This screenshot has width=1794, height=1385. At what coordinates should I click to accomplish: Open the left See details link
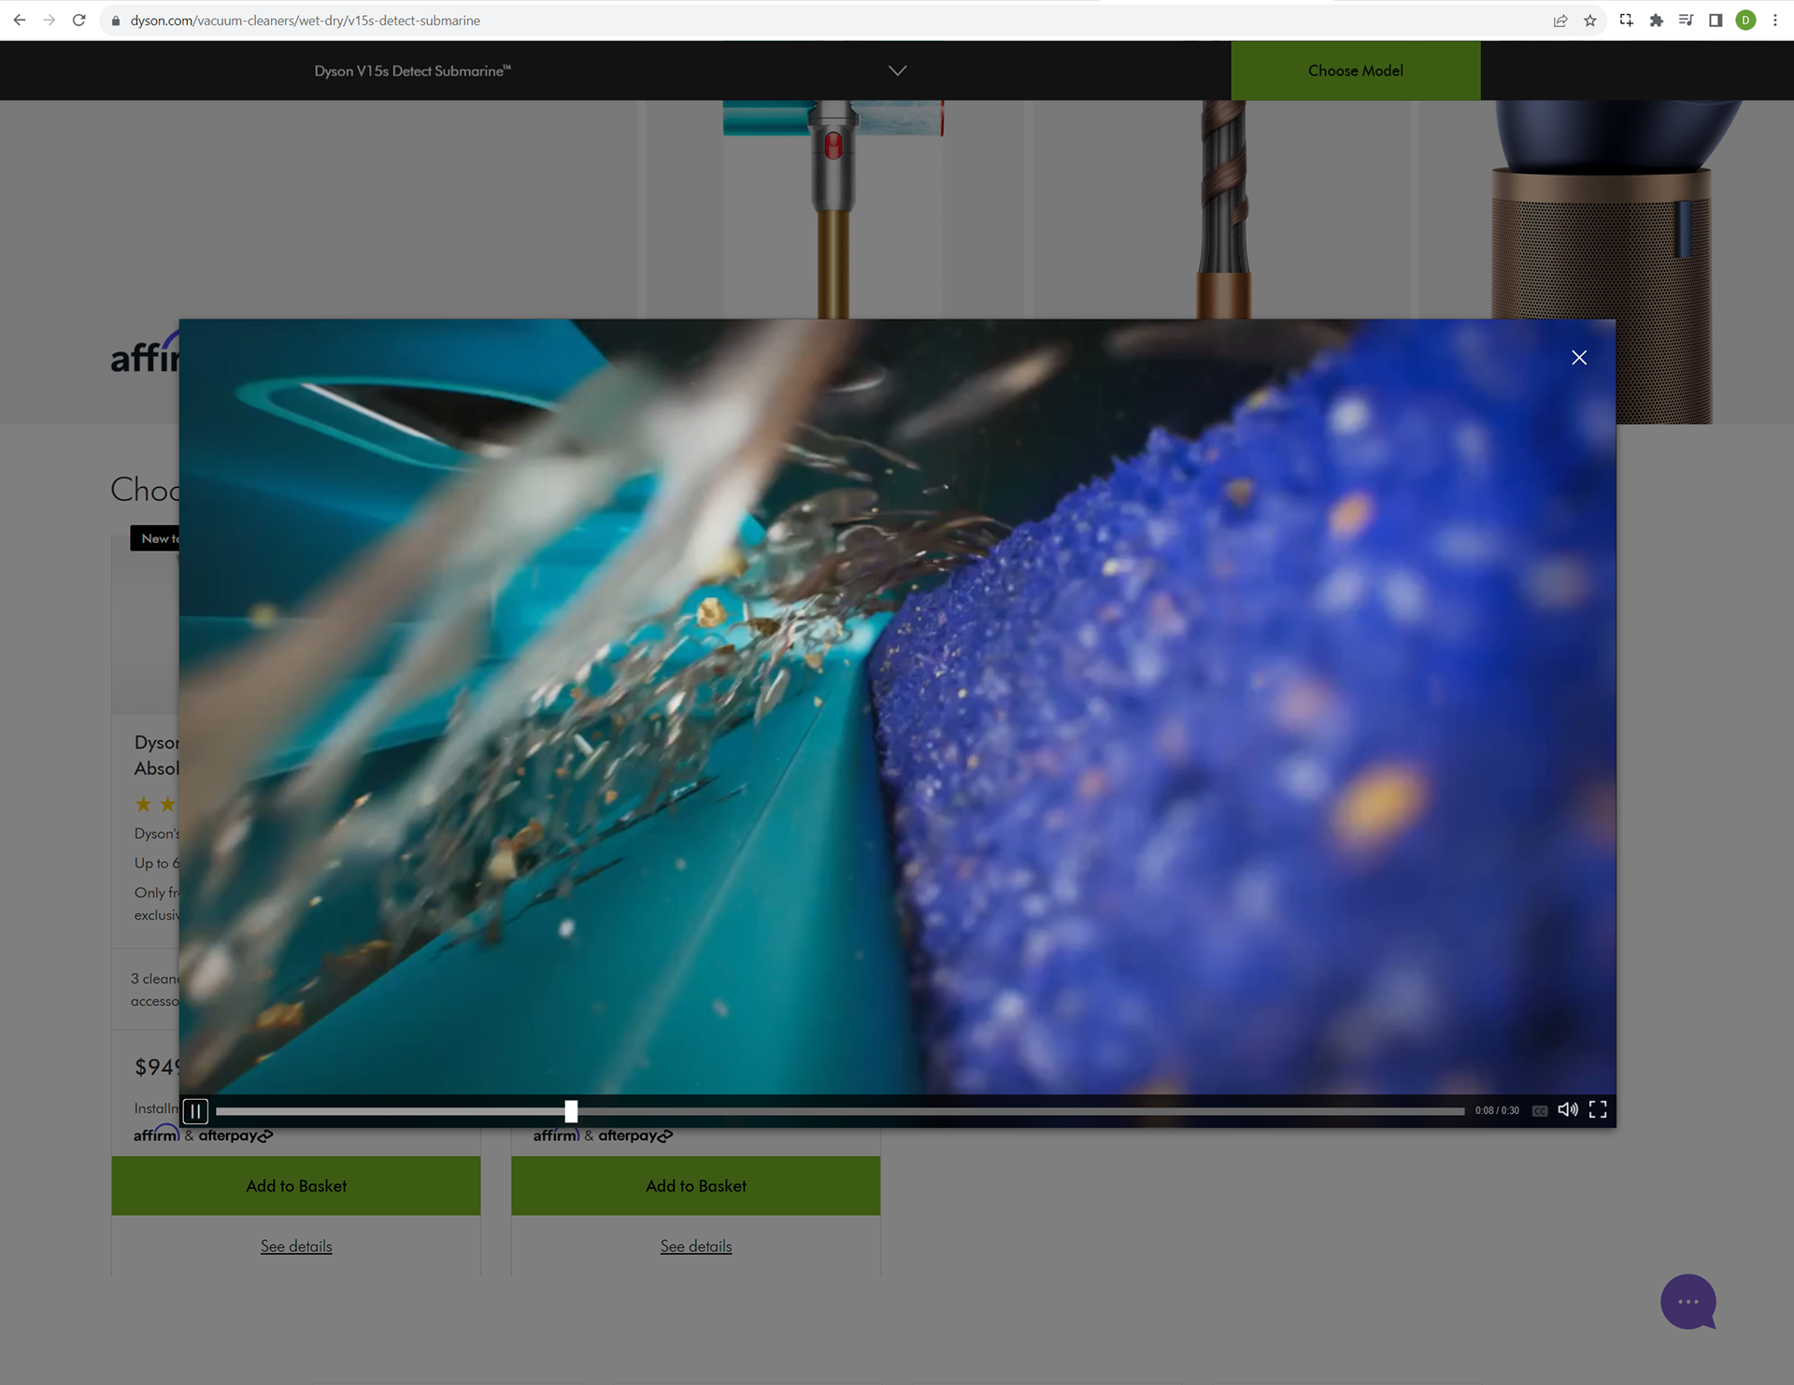[x=296, y=1246]
